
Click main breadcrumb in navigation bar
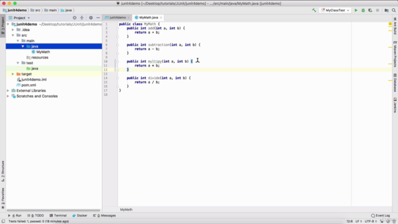click(50, 11)
